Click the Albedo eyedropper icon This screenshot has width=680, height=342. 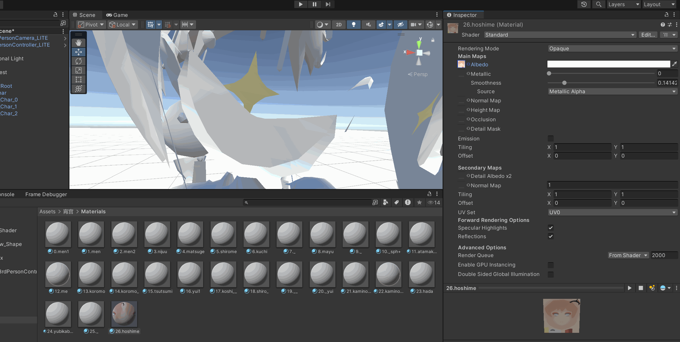pyautogui.click(x=675, y=64)
